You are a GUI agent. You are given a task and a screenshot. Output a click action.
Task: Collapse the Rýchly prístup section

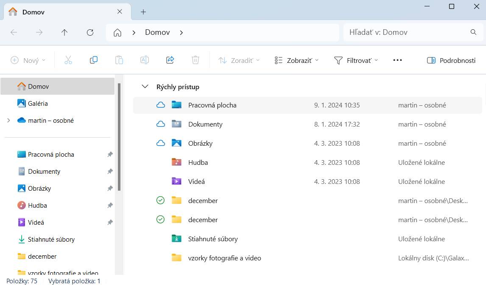(x=145, y=87)
